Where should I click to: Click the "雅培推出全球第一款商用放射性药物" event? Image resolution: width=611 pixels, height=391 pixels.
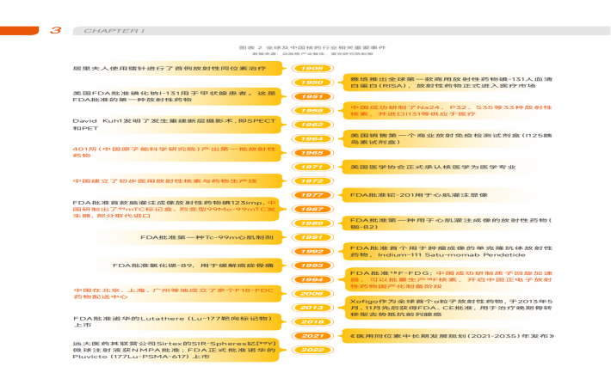pyautogui.click(x=451, y=82)
